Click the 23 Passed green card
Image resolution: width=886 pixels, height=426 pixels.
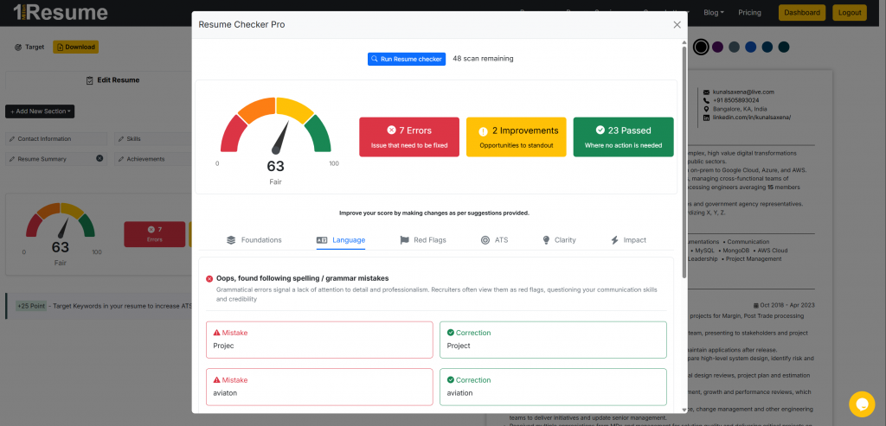[x=622, y=137]
